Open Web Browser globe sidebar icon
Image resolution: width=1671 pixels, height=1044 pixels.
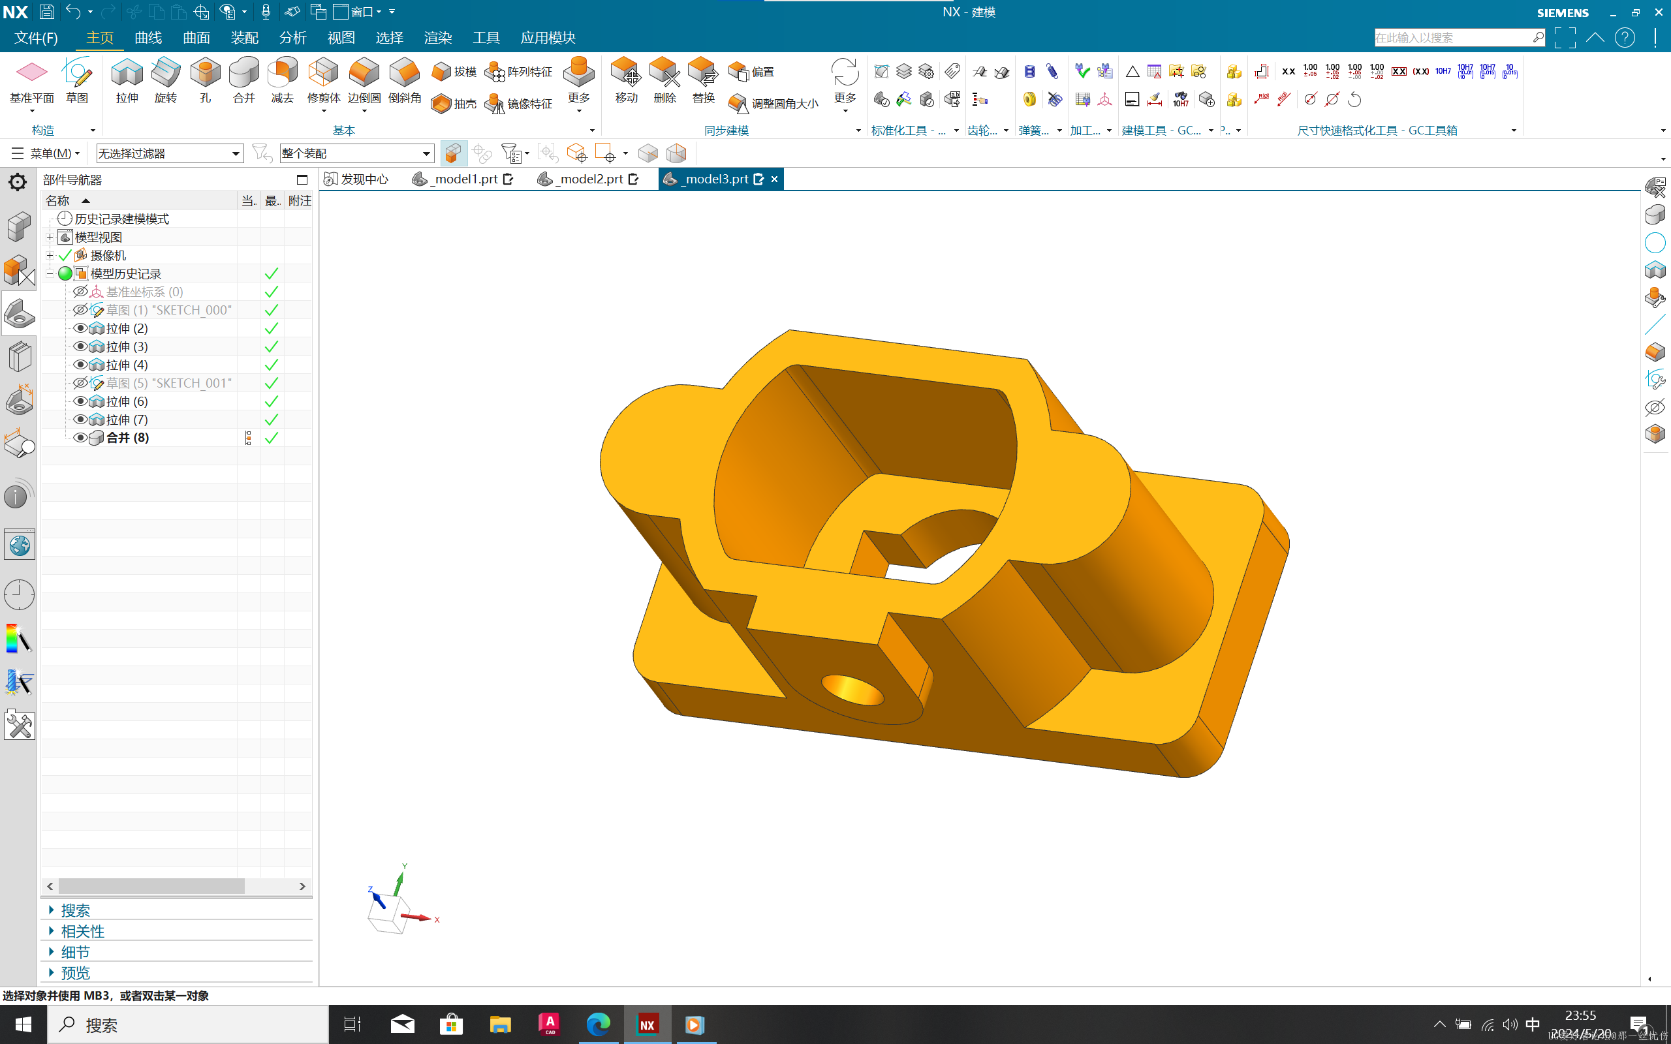click(x=19, y=545)
